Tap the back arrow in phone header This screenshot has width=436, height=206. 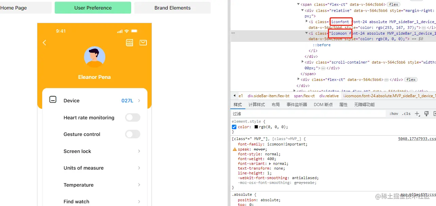44,42
